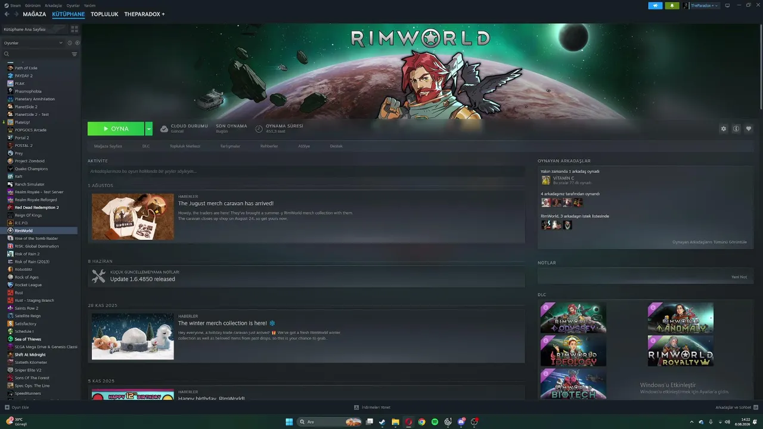Open the Arkadaşlar menu

tap(53, 5)
